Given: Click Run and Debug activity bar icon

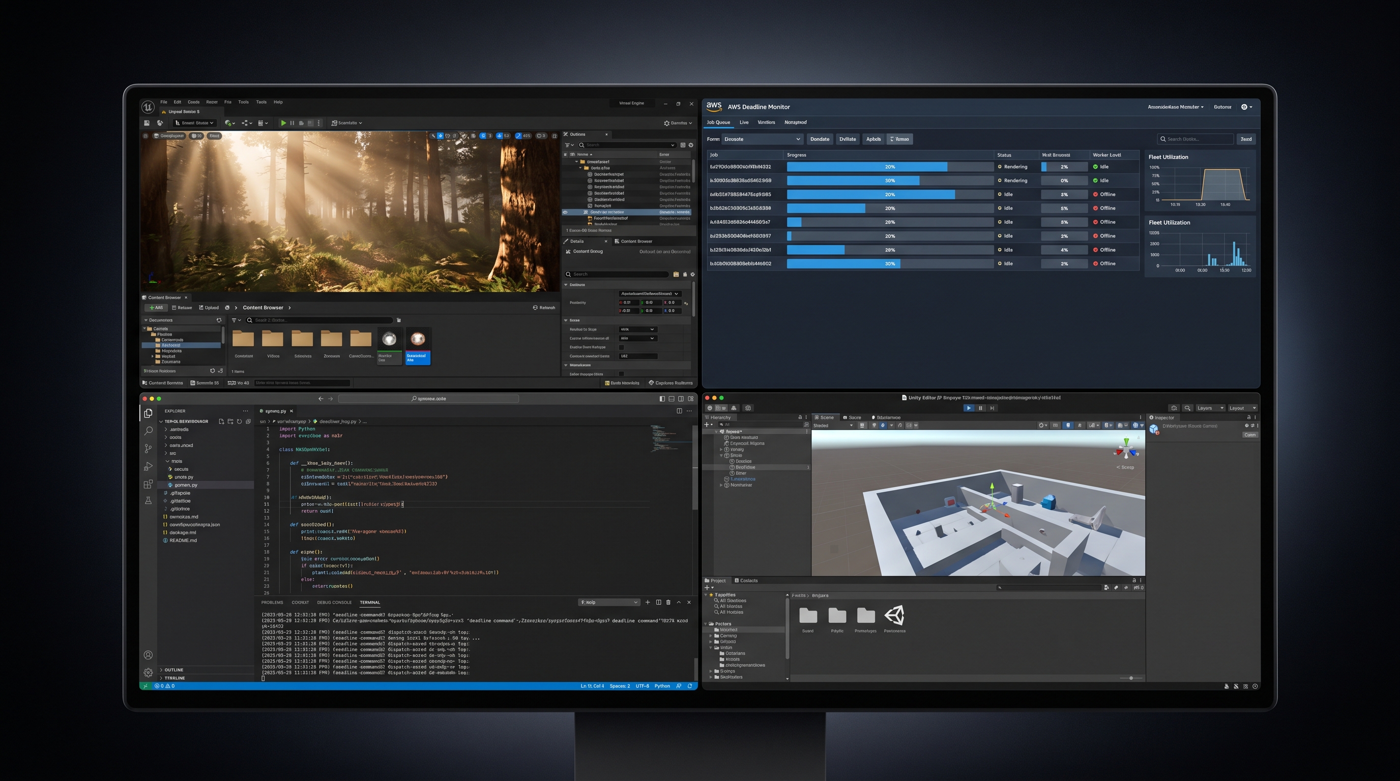Looking at the screenshot, I should [148, 467].
